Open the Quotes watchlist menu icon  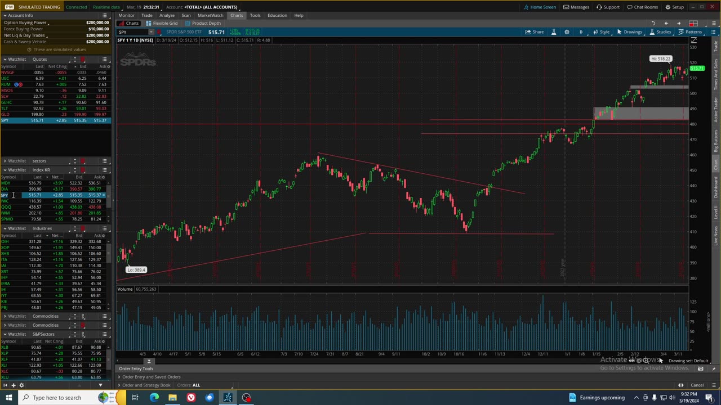pyautogui.click(x=105, y=59)
